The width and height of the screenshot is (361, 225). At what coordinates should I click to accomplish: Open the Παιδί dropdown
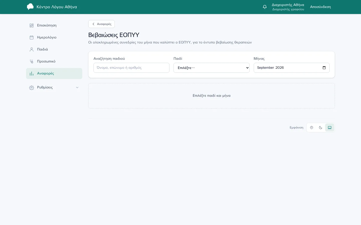(x=212, y=68)
